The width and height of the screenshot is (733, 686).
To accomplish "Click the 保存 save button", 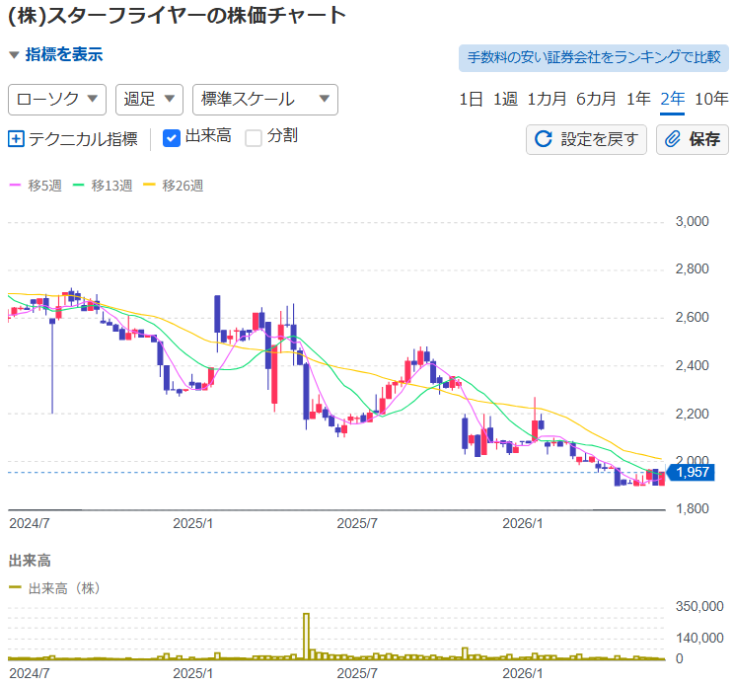I will [693, 139].
